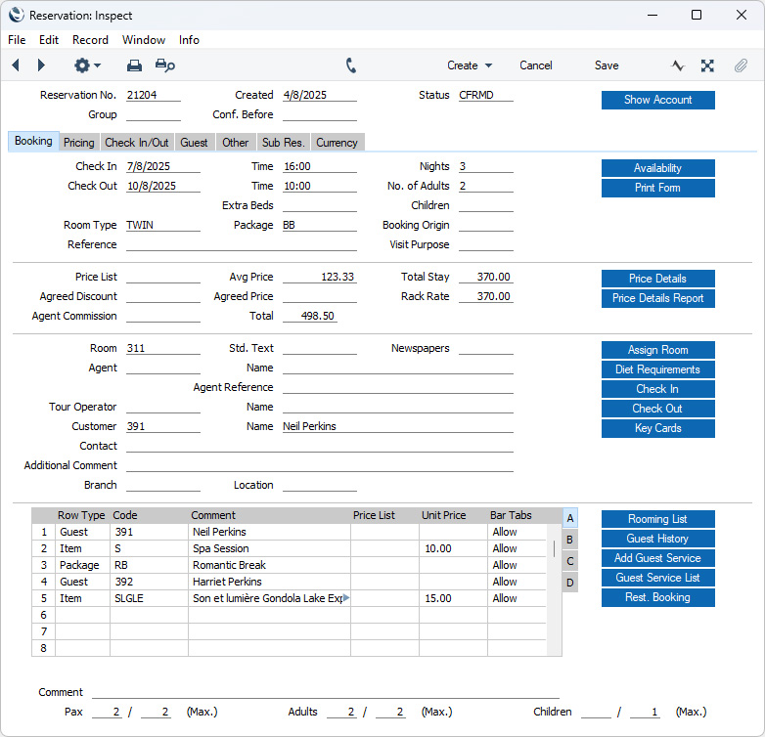Click the Reservation No. field

pos(154,95)
